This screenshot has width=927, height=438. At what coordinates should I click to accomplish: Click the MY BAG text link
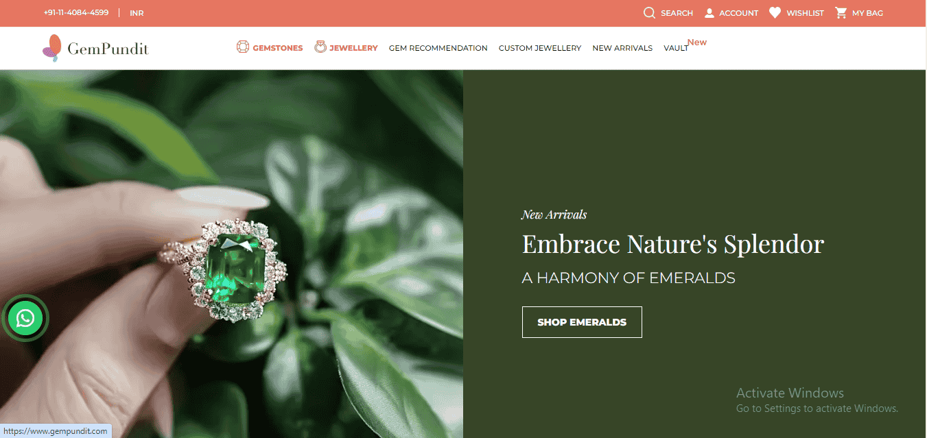pos(867,13)
